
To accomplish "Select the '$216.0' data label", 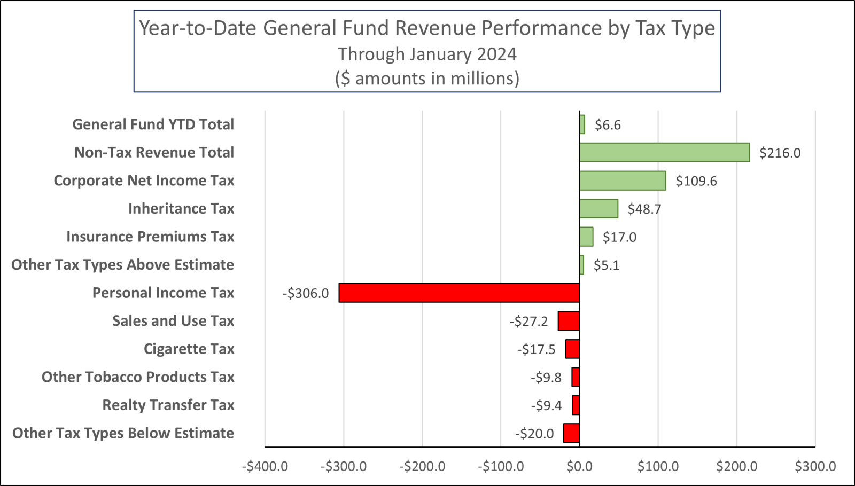I will pyautogui.click(x=780, y=153).
